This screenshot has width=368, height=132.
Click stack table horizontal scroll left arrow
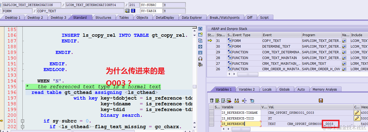[x=230, y=74]
